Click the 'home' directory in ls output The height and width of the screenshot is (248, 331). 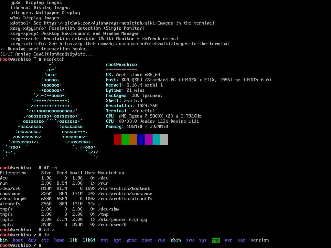(x=59, y=240)
